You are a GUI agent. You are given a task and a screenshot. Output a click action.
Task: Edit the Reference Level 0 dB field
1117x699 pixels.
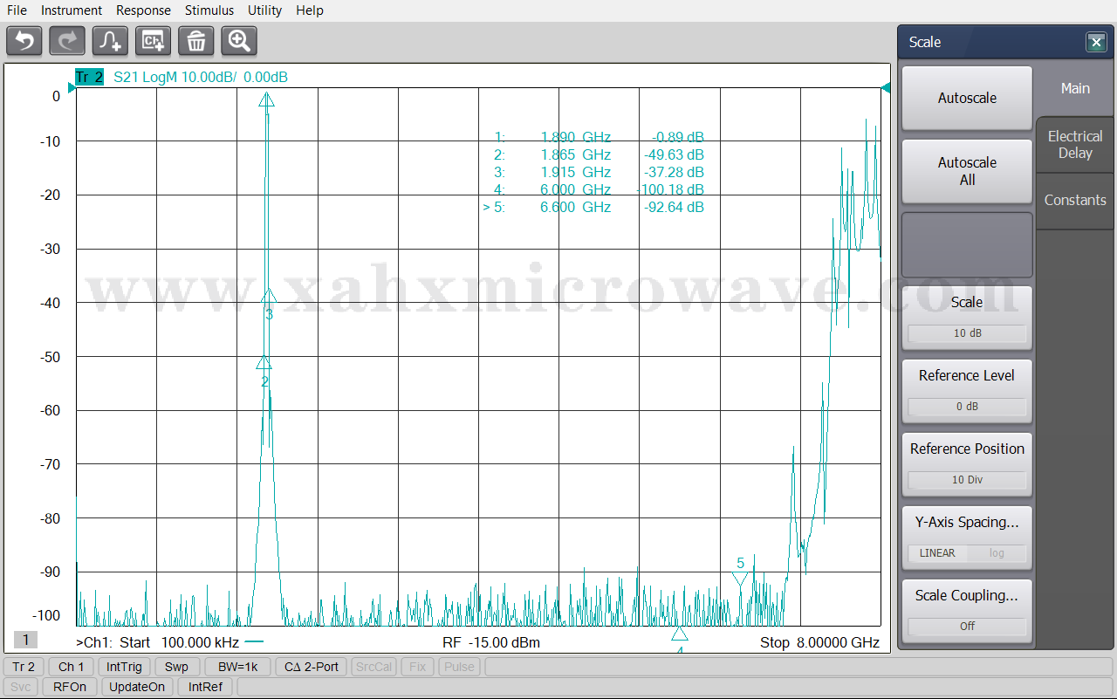(x=967, y=407)
